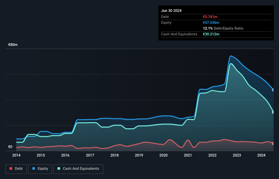
Task: Click the €80m y-axis label
Action: click(13, 45)
